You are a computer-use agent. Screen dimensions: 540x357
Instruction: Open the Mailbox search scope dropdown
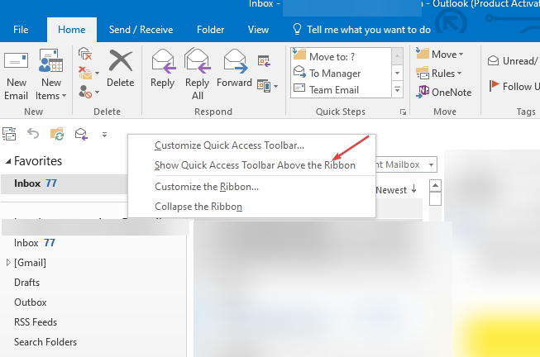[x=431, y=165]
